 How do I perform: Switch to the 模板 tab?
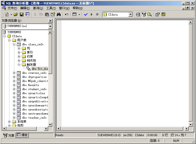coord(22,135)
